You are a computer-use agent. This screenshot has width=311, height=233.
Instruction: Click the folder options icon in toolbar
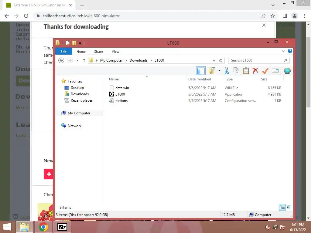click(212, 71)
